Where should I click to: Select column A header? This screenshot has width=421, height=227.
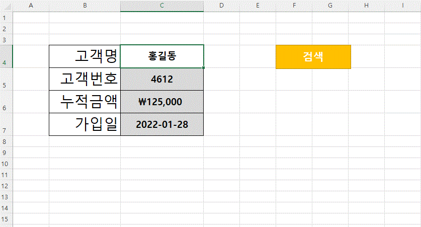click(31, 6)
